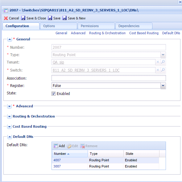Image resolution: width=182 pixels, height=182 pixels.
Task: Switch to the Dependencies tab
Action: (134, 26)
